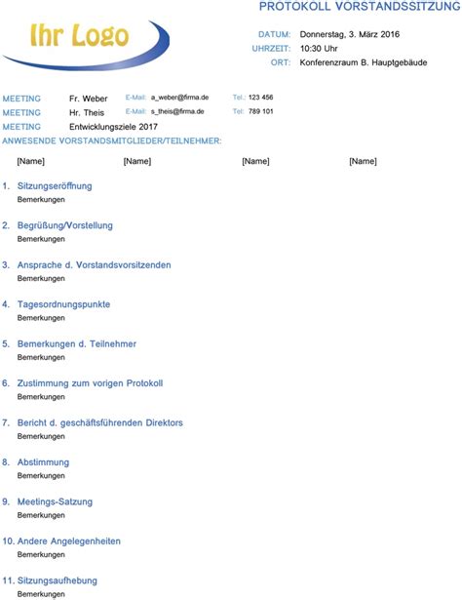Select heading Ansprache d. Vorstandsvorsitzenden
462x600 pixels.
tap(94, 264)
